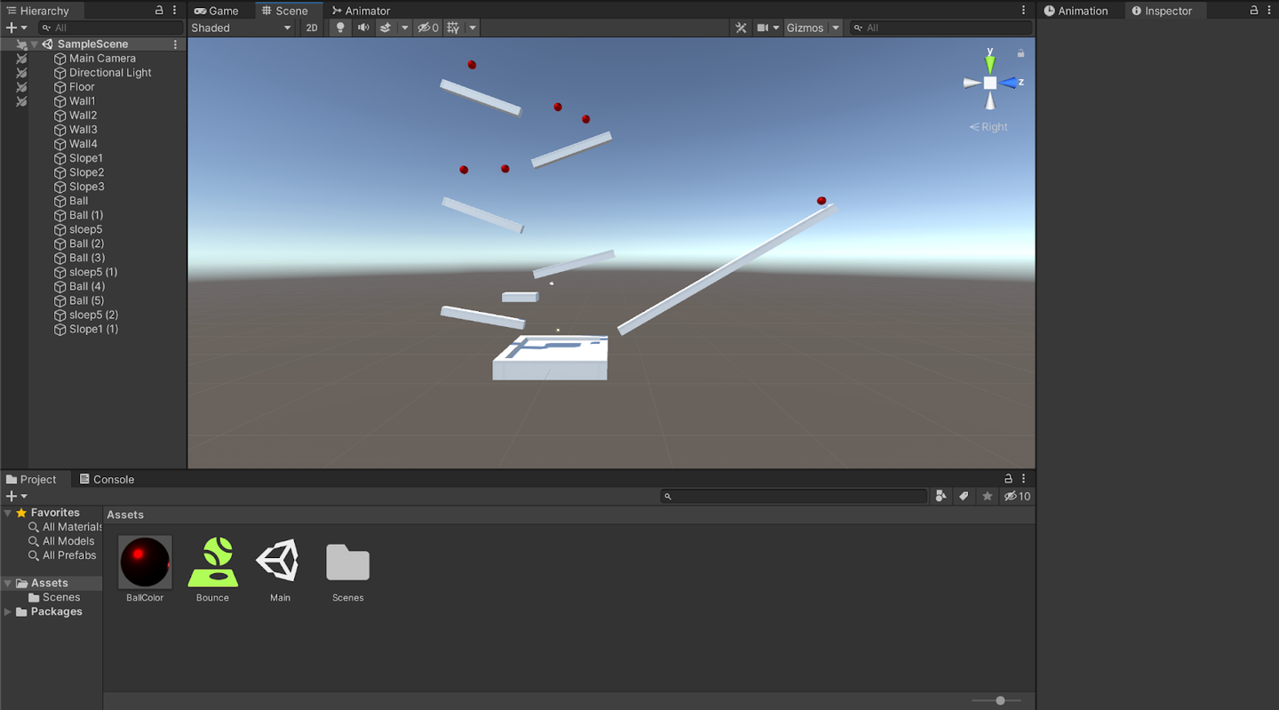Open the component editor tools panel
Image resolution: width=1279 pixels, height=710 pixels.
pyautogui.click(x=741, y=28)
